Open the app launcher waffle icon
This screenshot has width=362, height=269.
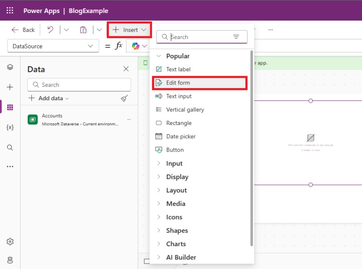(10, 10)
